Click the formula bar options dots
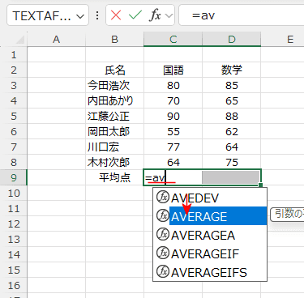The height and width of the screenshot is (298, 304). 97,15
